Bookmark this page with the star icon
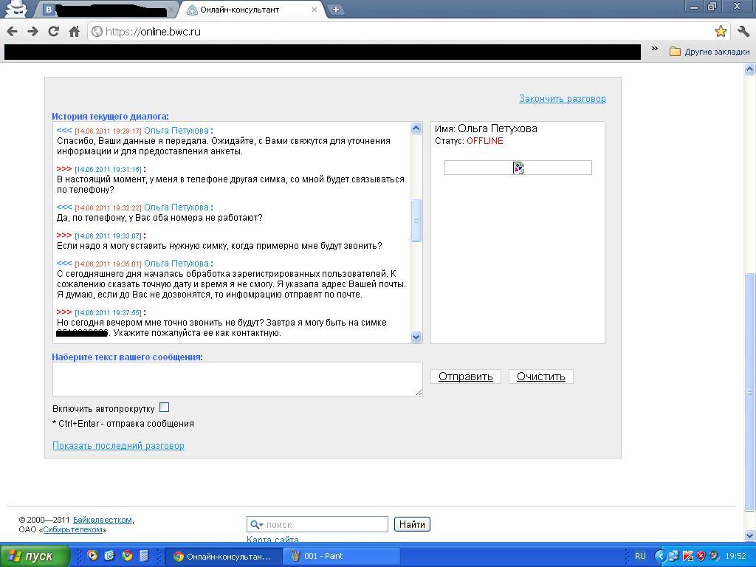Viewport: 756px width, 567px height. 721,31
